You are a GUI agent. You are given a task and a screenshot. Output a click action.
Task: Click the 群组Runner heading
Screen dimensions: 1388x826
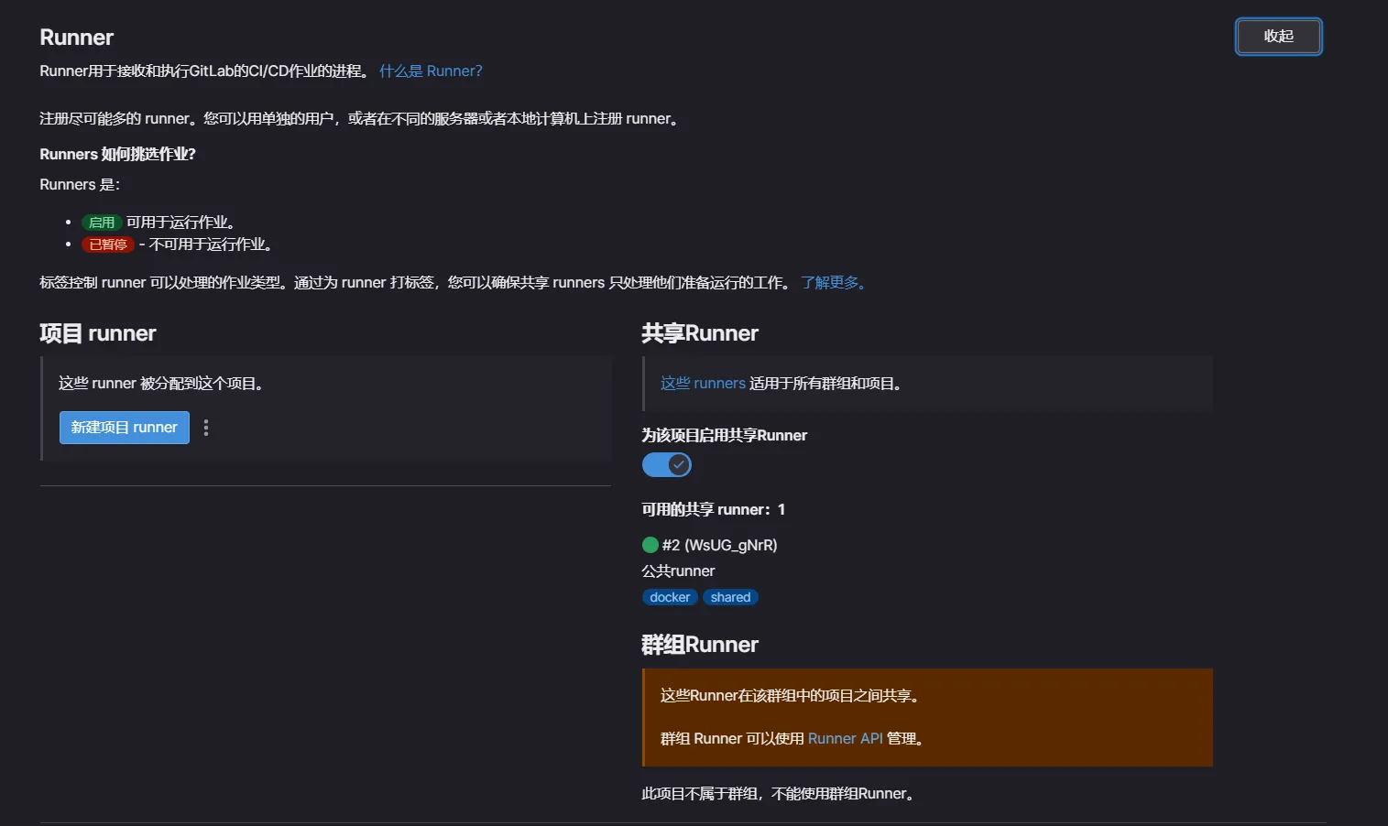tap(700, 645)
